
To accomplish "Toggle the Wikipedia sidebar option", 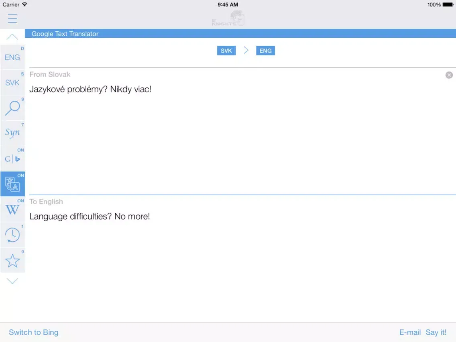I will (12, 210).
